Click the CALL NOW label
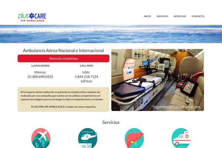Screen dimensions: 222x148 [x=86, y=66]
